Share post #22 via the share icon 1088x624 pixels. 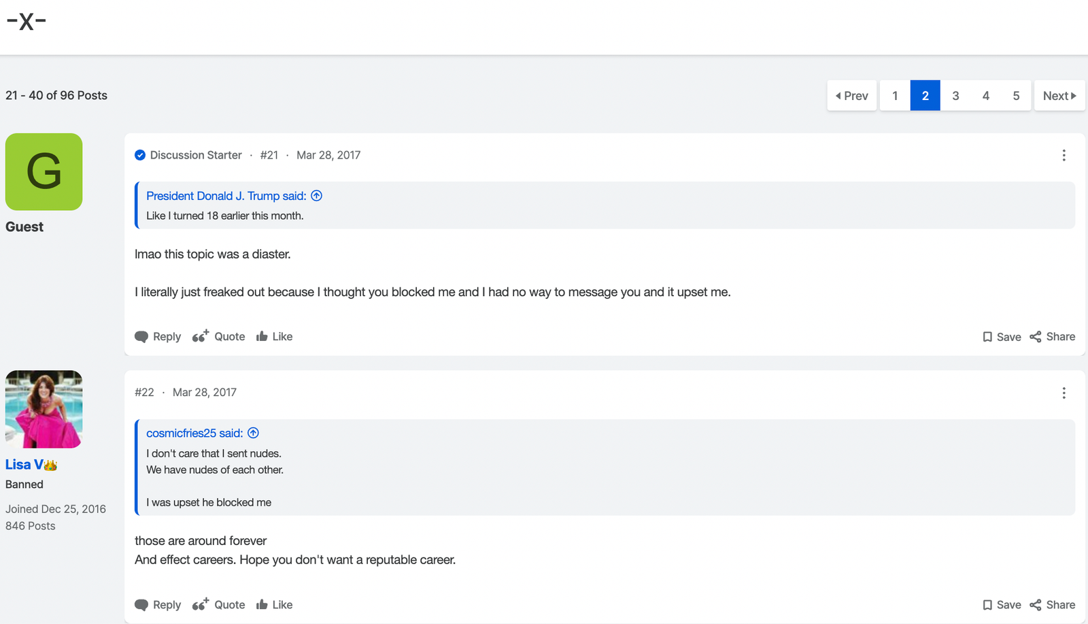coord(1035,605)
